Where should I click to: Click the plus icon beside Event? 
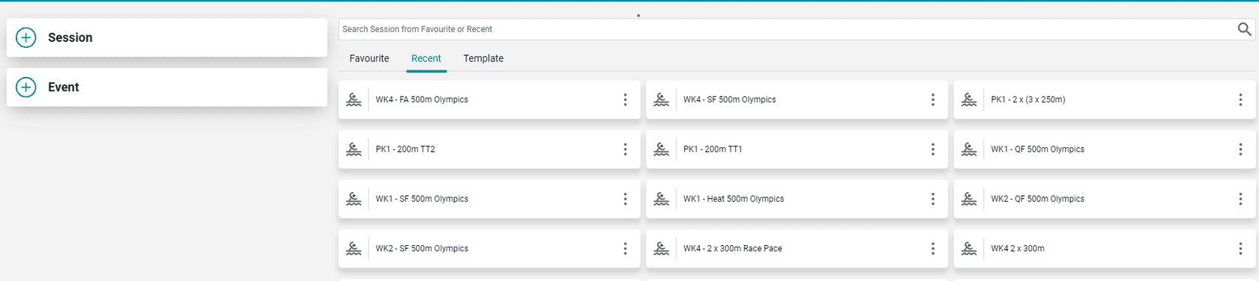click(x=26, y=87)
